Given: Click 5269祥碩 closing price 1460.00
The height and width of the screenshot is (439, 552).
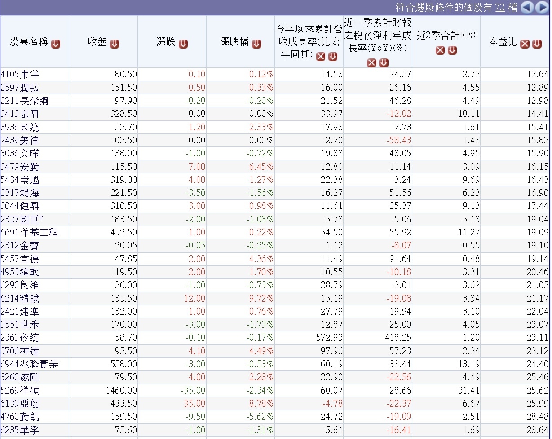Looking at the screenshot, I should pos(121,390).
